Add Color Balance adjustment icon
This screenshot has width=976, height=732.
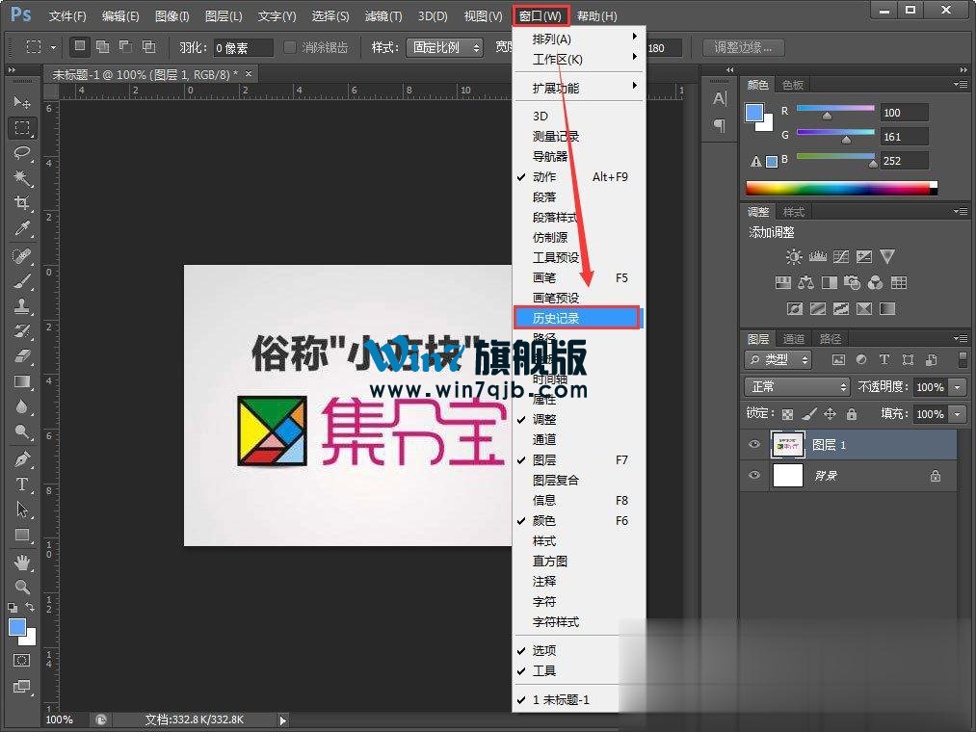[x=805, y=283]
